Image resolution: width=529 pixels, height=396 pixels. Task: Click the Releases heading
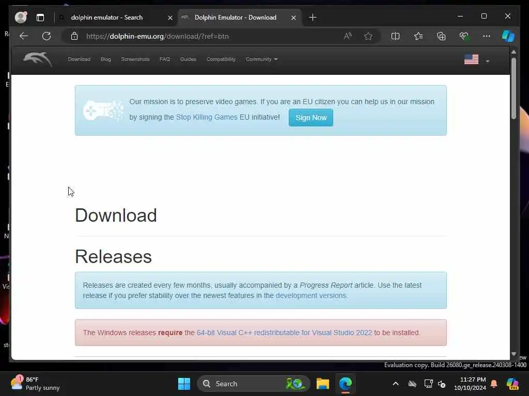(x=113, y=257)
